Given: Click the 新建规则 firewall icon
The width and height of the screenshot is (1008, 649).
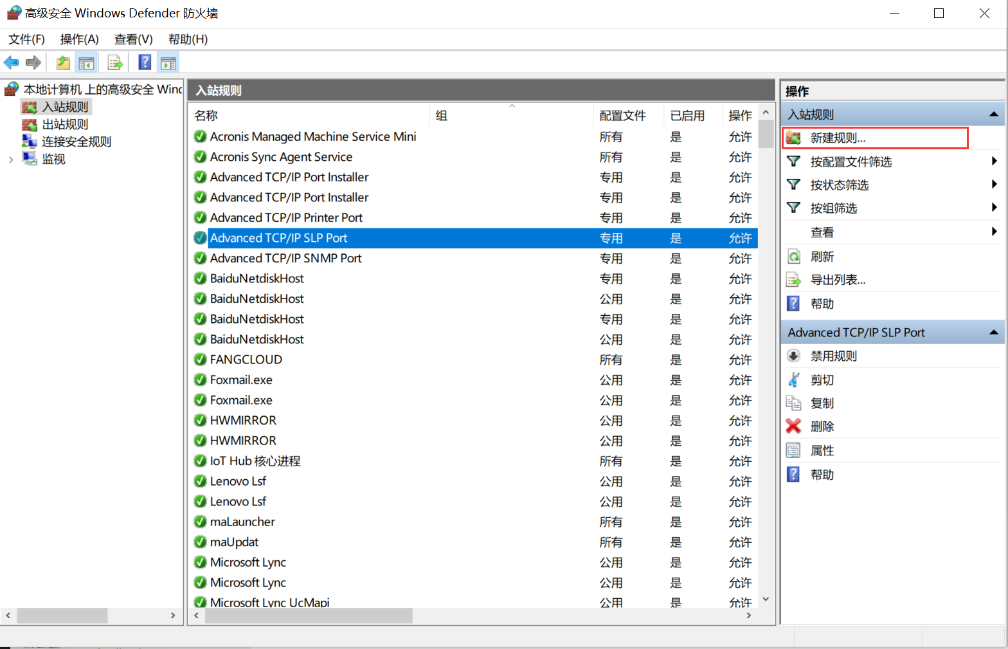Looking at the screenshot, I should [794, 138].
